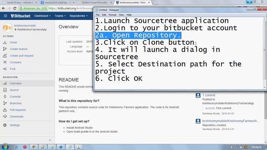Click the Create pull request link
This screenshot has height=150, width=267.
[21, 55]
